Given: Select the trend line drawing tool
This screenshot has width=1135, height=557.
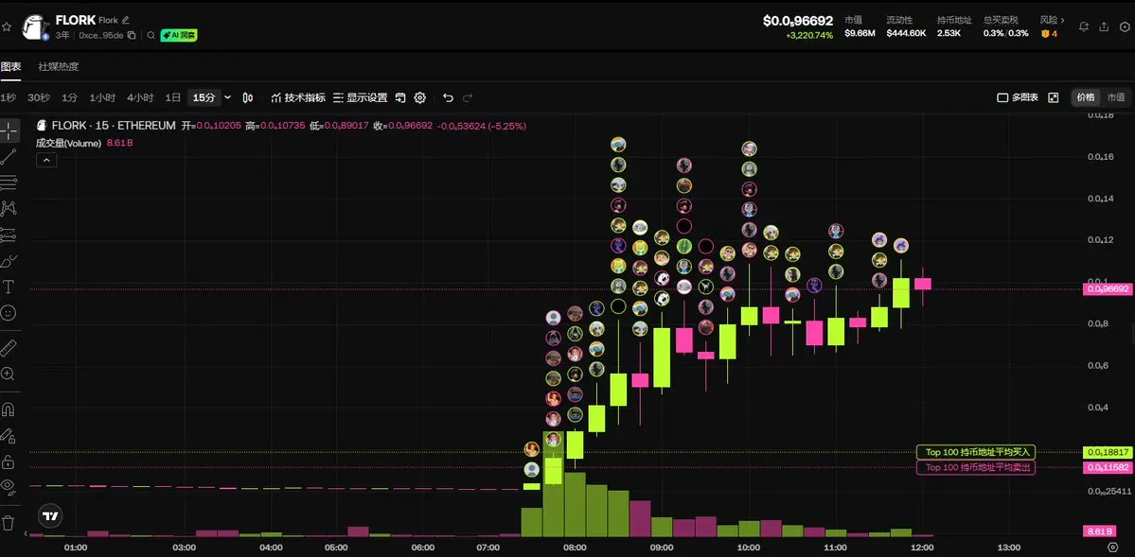Looking at the screenshot, I should (9, 156).
